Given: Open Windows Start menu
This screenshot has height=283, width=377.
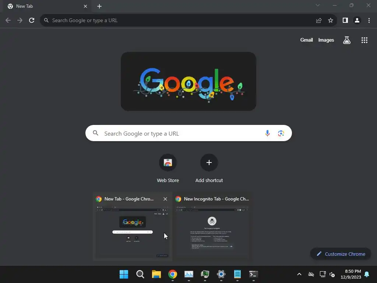Looking at the screenshot, I should [124, 274].
